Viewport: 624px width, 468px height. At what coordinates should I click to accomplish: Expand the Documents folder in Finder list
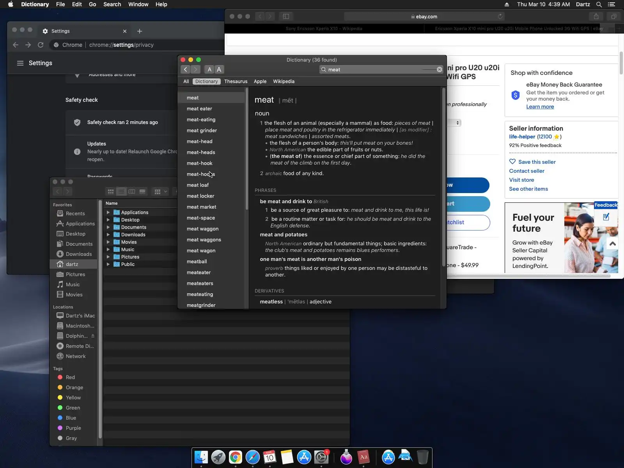click(x=108, y=227)
